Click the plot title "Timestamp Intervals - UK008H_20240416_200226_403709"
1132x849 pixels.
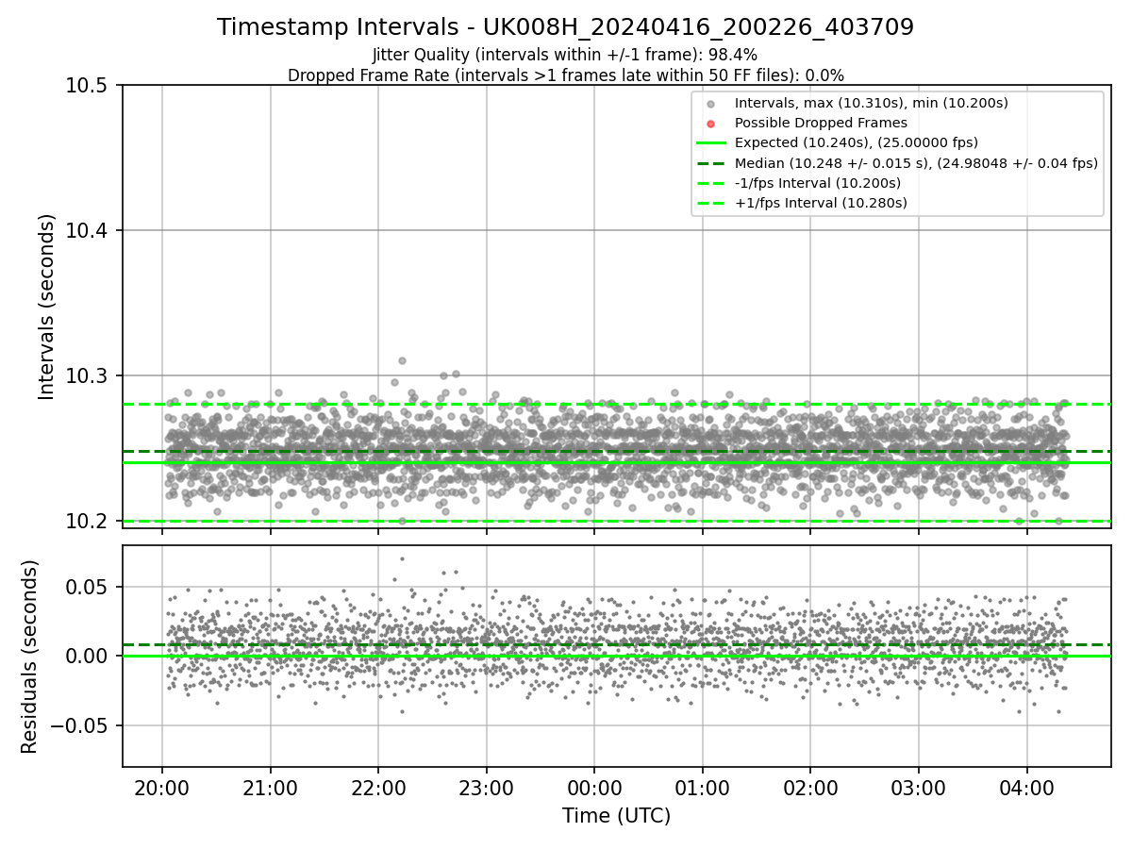(x=565, y=27)
